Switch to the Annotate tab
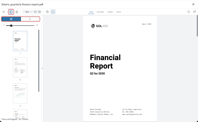 [100, 12]
